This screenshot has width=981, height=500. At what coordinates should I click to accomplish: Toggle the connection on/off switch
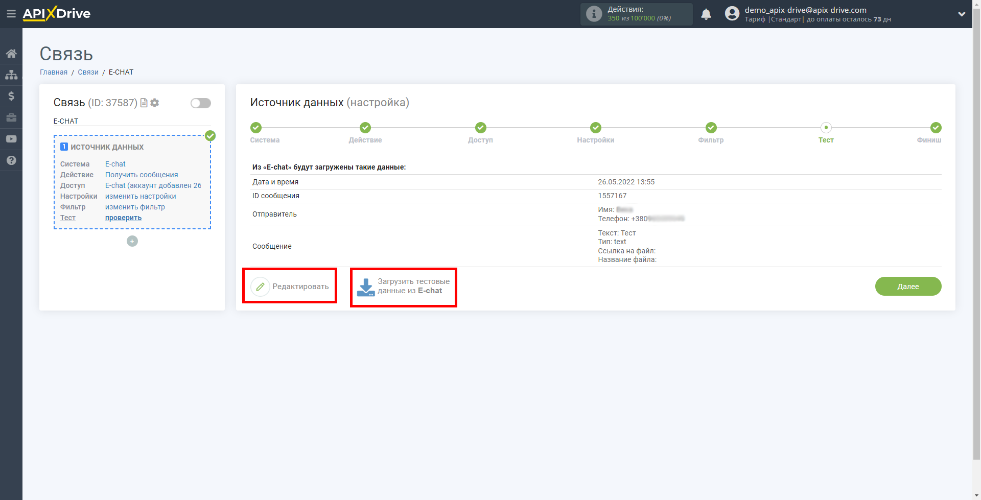201,103
